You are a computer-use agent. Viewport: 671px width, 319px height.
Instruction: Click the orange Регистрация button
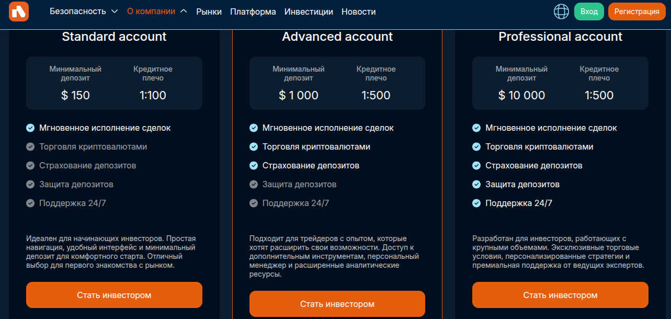(x=636, y=12)
